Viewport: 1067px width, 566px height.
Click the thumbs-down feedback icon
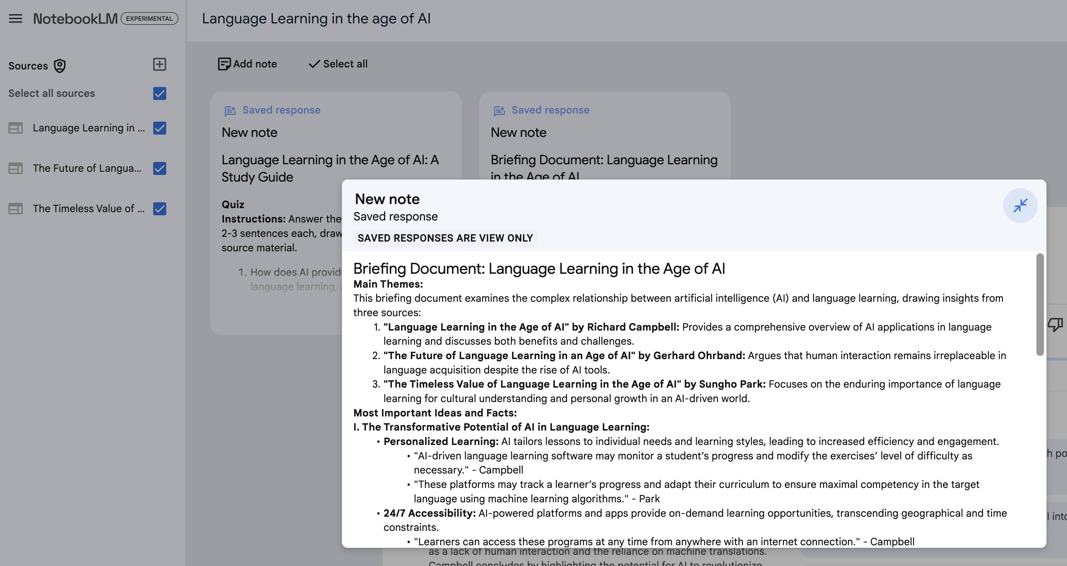(1056, 324)
